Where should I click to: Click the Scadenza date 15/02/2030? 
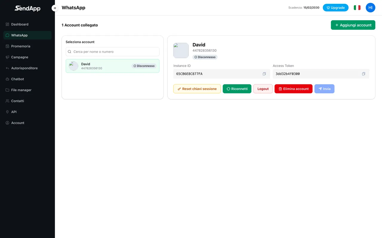(311, 8)
